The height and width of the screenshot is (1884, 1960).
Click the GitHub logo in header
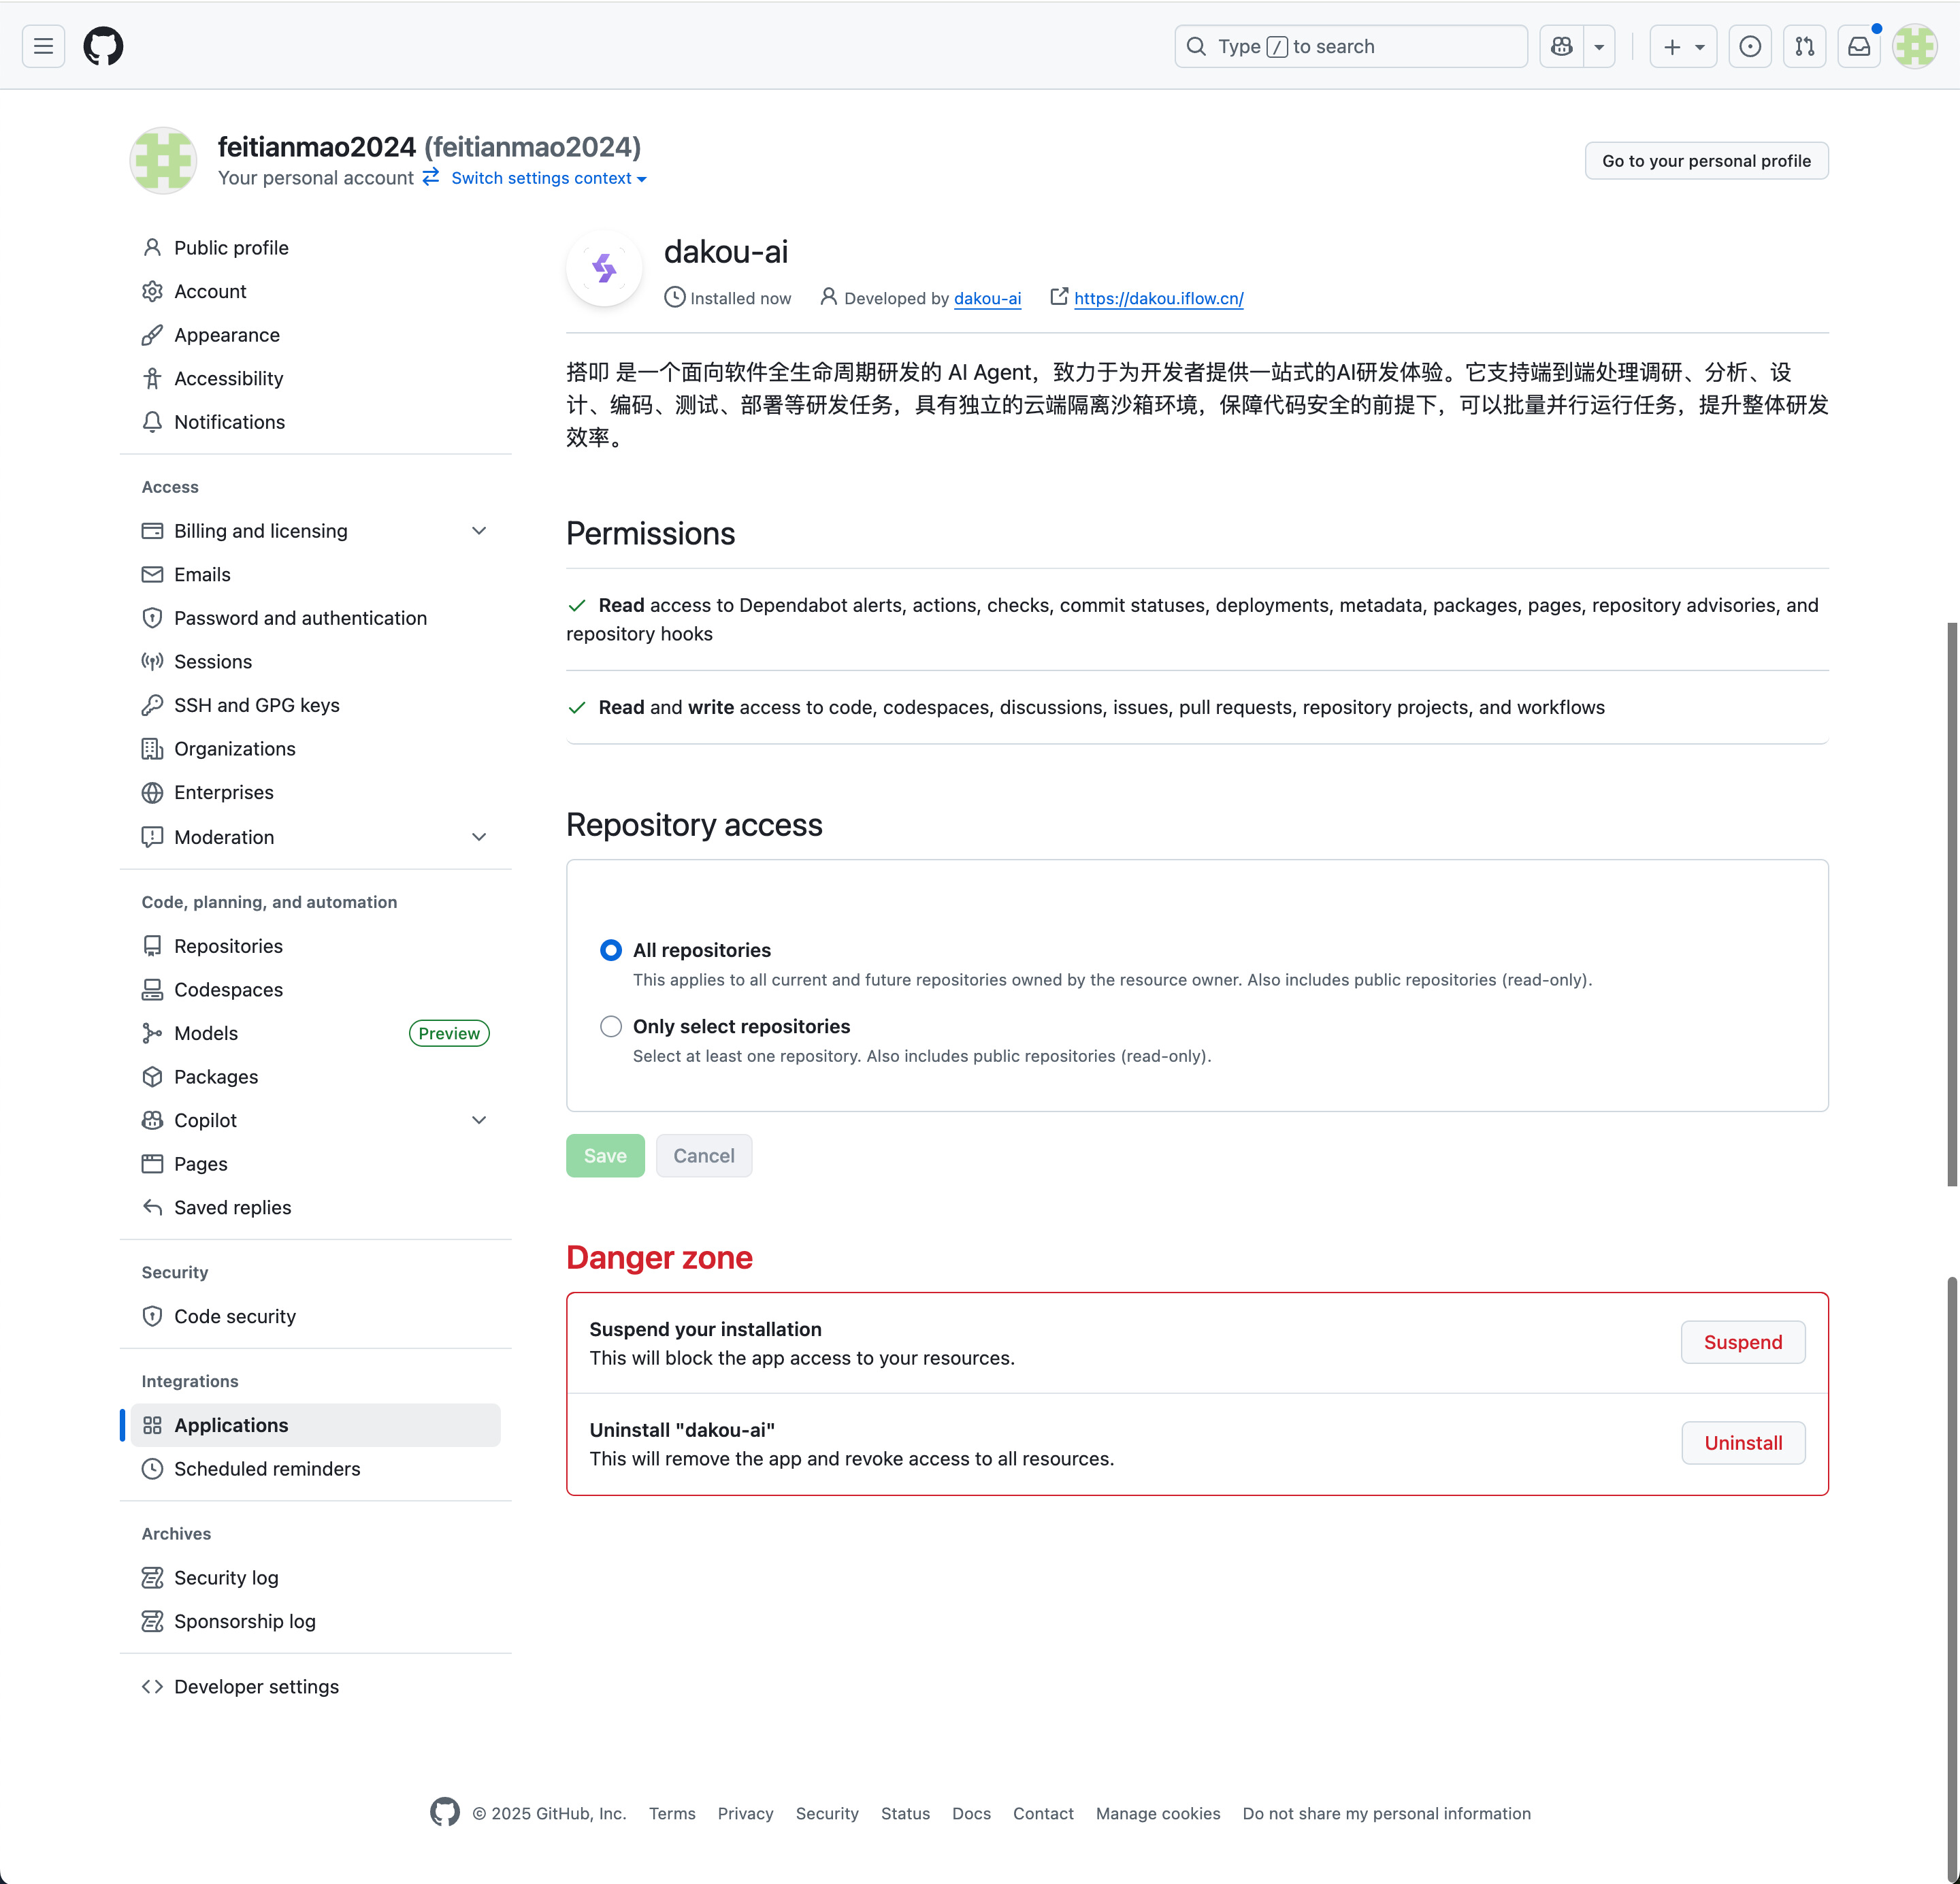click(x=103, y=46)
